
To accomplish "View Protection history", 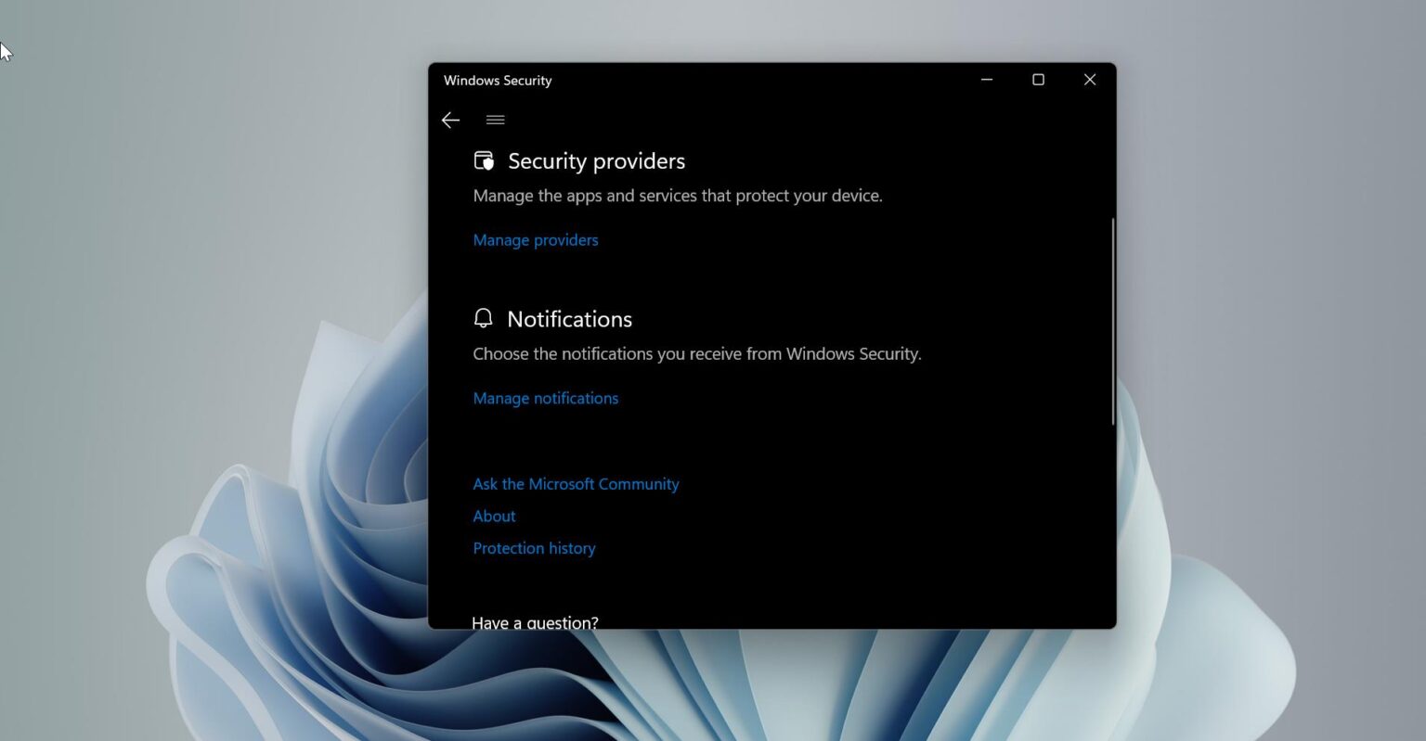I will tap(534, 548).
